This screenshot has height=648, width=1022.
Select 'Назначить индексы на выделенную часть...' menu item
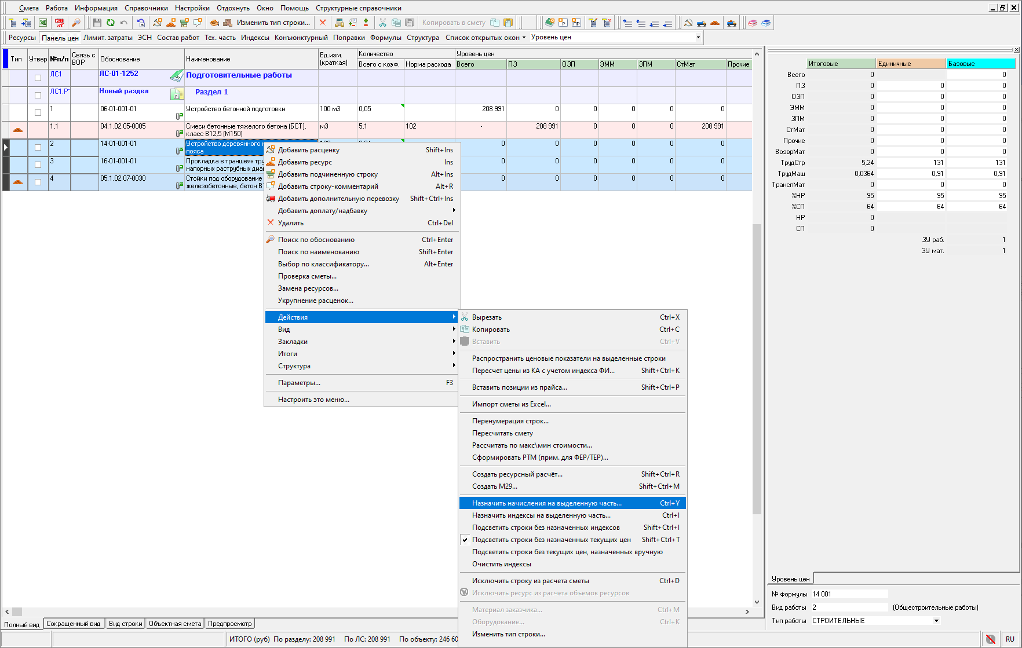(x=541, y=515)
